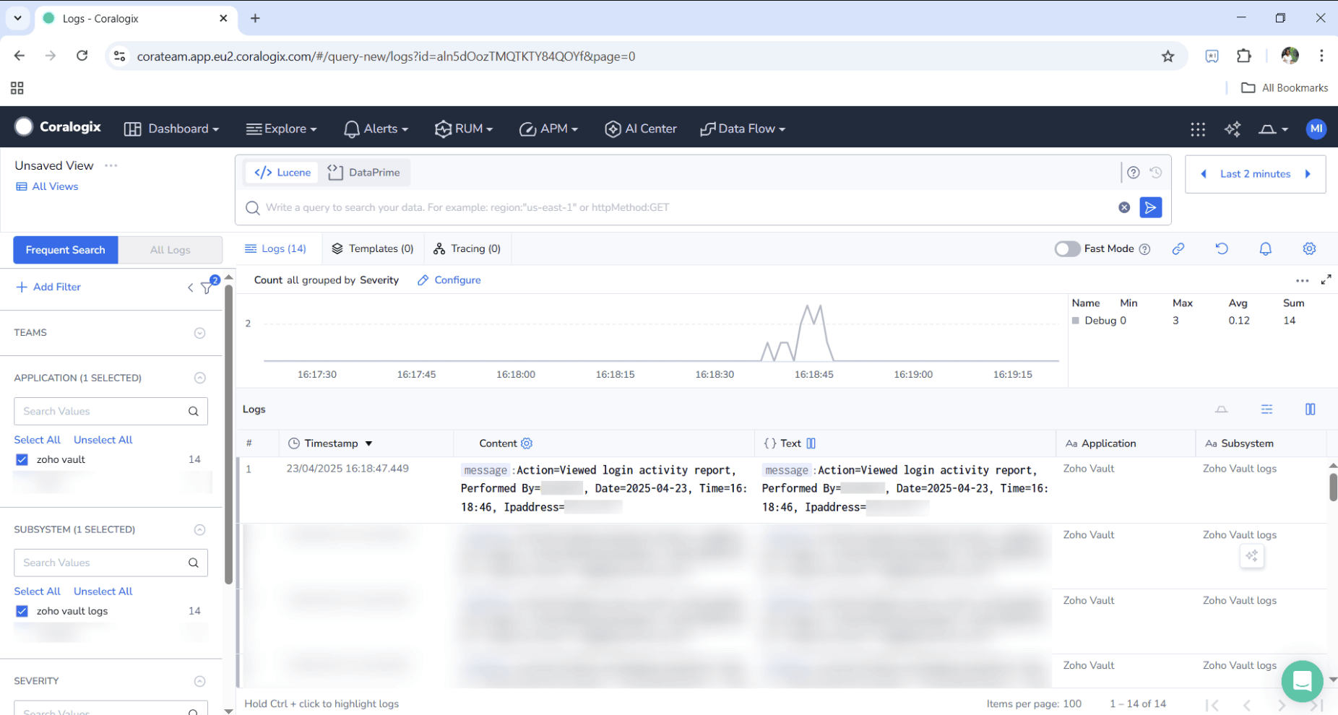Run the query with the send arrow button
Screen dimensions: 1338x715
pos(1150,207)
